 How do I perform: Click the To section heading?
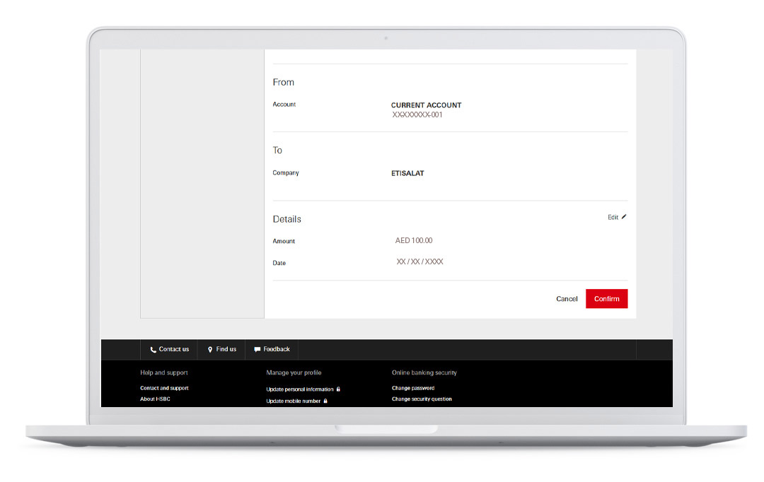click(277, 150)
